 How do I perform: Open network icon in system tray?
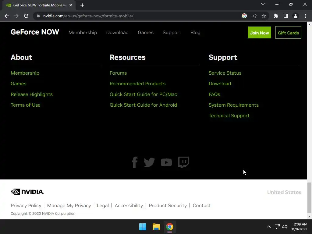coord(277,227)
